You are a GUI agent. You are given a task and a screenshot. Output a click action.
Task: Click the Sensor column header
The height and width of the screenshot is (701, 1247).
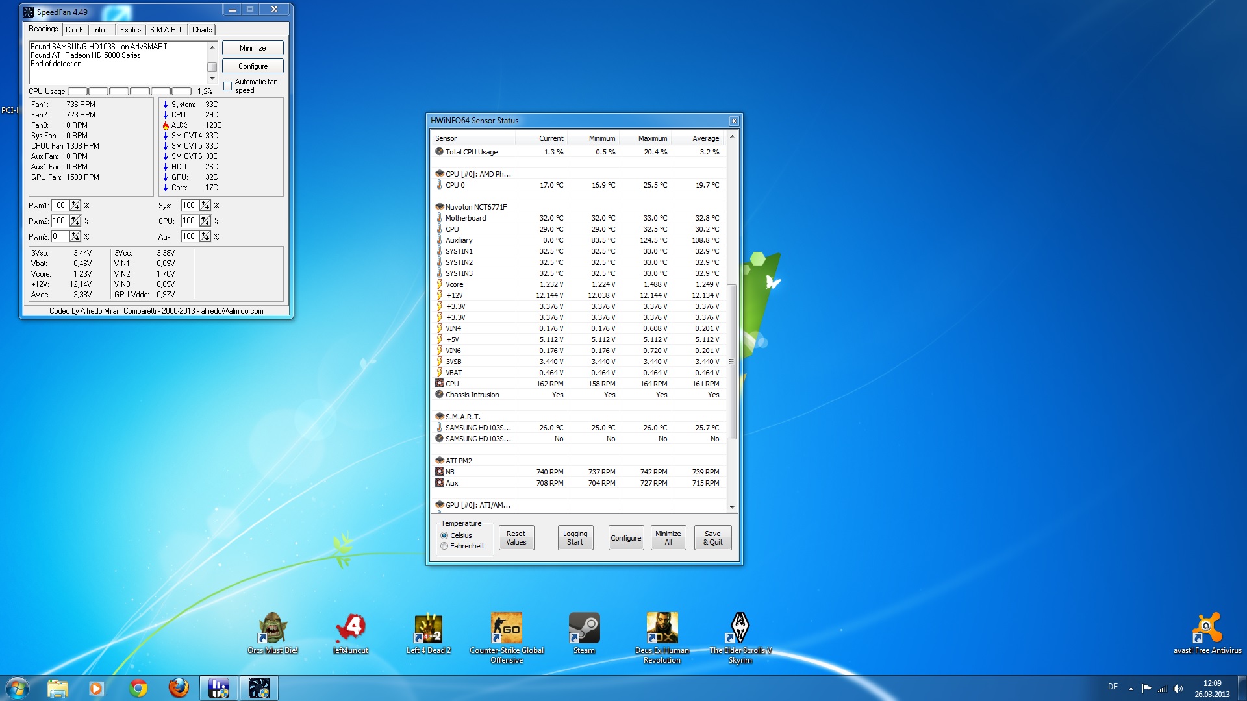click(473, 138)
